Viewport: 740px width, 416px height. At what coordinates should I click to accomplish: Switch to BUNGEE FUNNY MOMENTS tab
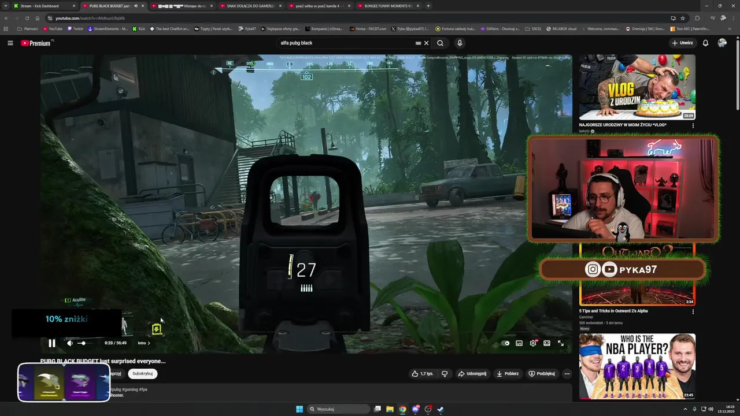tap(388, 6)
